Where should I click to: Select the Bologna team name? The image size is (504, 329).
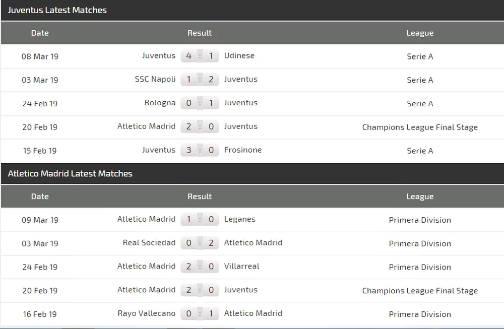tap(160, 103)
